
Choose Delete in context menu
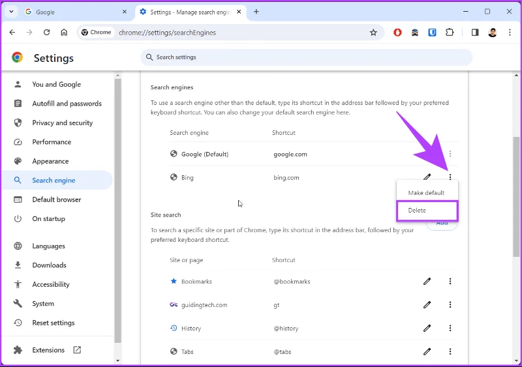(x=427, y=211)
